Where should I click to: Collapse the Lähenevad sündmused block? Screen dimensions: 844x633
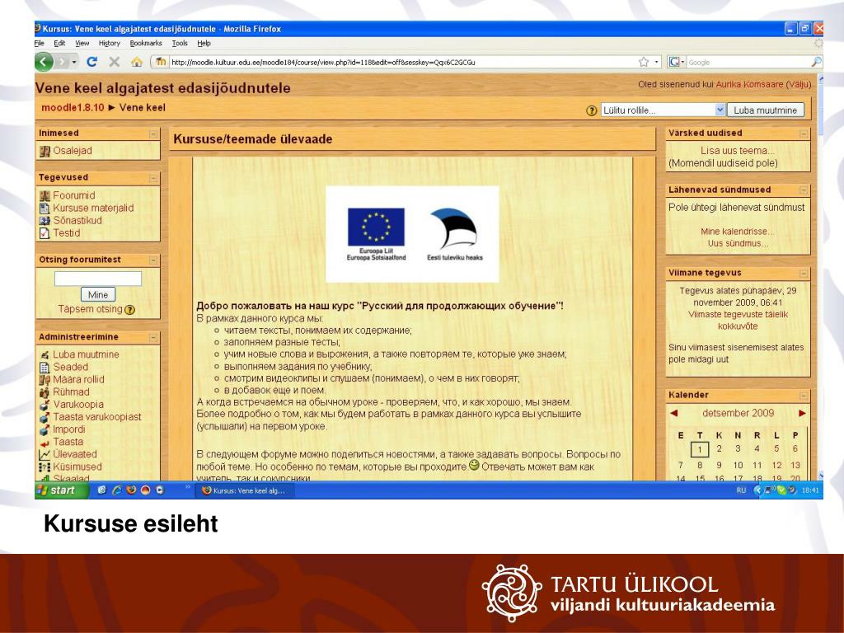(804, 190)
